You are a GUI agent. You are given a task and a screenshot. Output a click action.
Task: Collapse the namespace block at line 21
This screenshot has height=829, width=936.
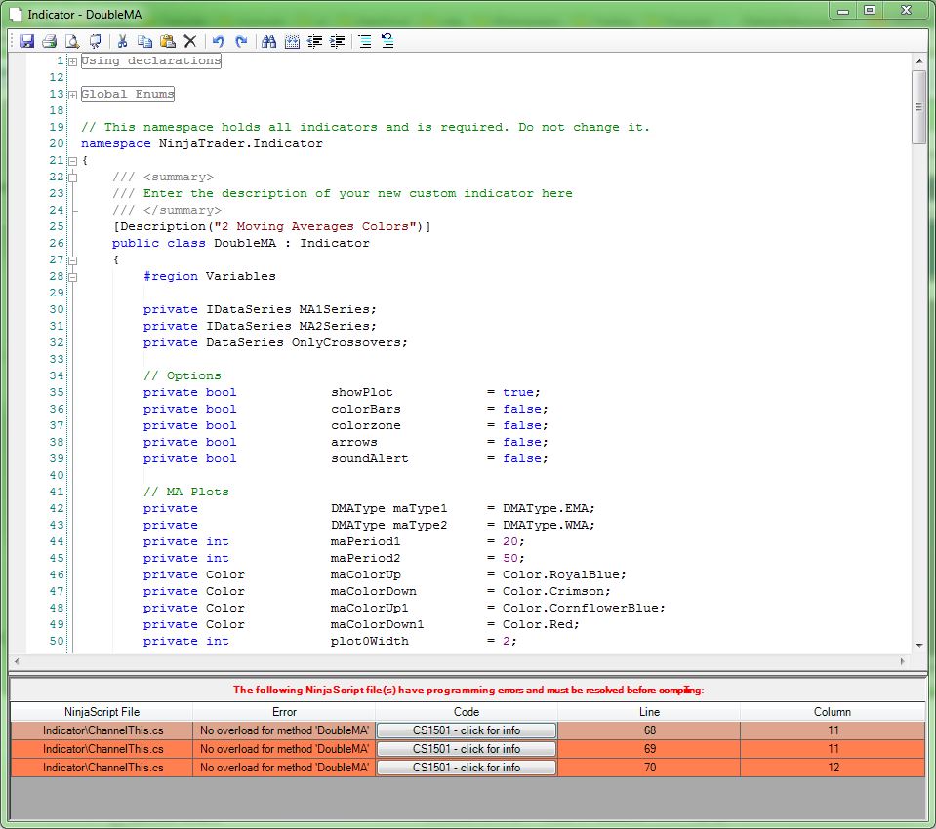click(x=73, y=161)
